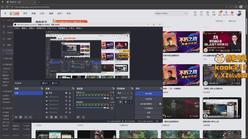The height and width of the screenshot is (139, 248).
Task: Open the Scenes dock pop-out icon
Action: click(42, 89)
